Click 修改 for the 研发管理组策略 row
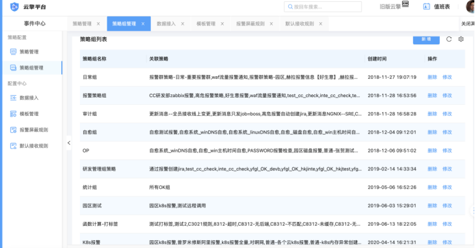 (x=447, y=169)
